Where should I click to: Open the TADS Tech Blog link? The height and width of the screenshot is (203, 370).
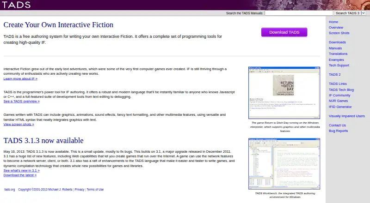[341, 90]
